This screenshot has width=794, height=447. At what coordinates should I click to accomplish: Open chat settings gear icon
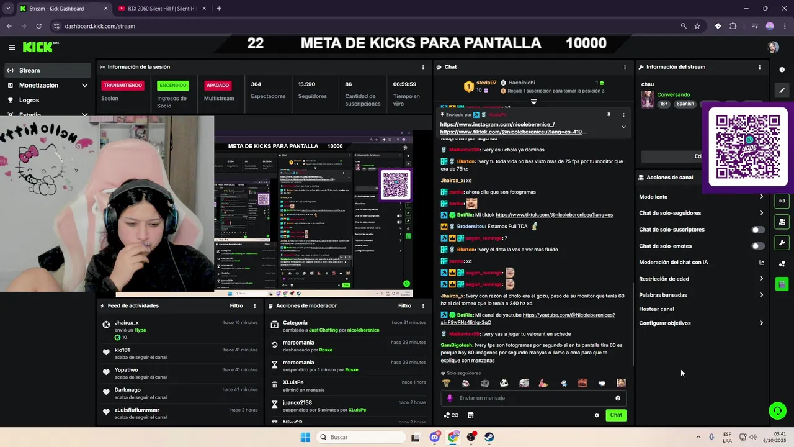tap(597, 415)
